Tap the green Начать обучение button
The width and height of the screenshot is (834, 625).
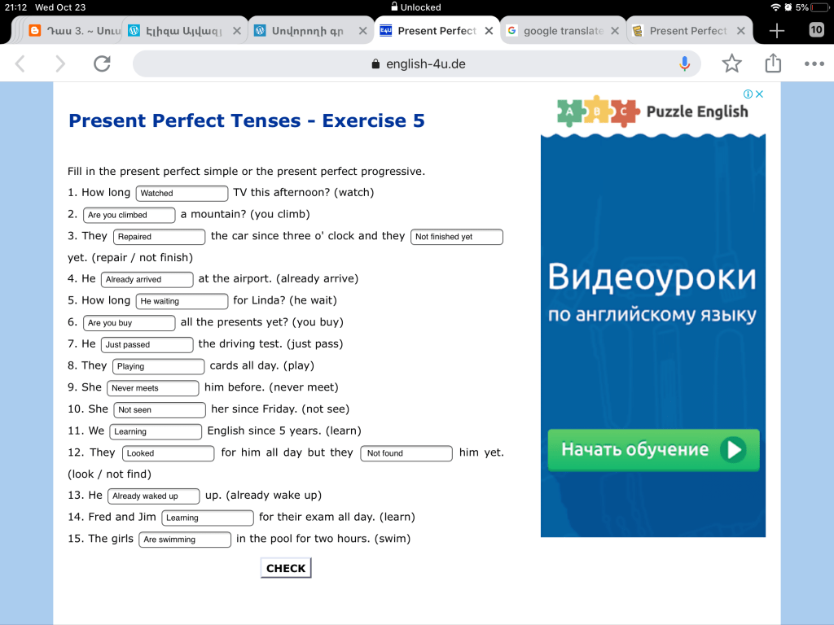coord(653,450)
